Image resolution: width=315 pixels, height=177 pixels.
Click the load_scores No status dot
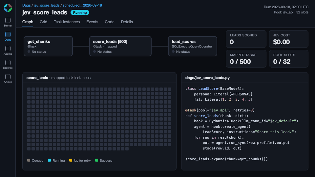click(x=173, y=51)
